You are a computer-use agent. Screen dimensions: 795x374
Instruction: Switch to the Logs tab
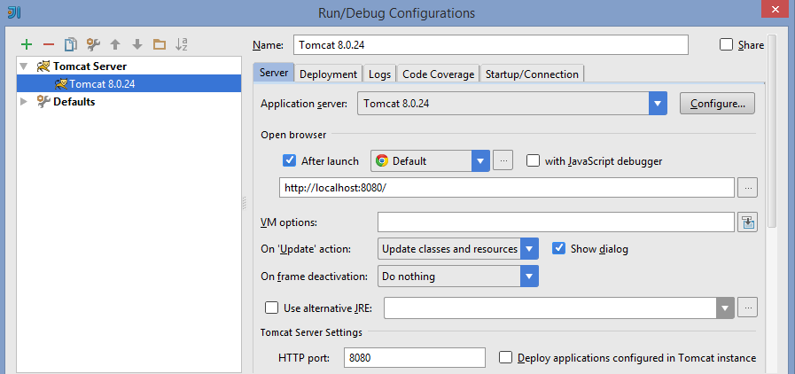click(x=379, y=74)
